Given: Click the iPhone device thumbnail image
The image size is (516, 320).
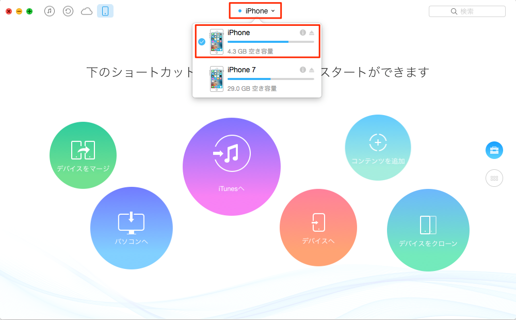Looking at the screenshot, I should click(217, 41).
